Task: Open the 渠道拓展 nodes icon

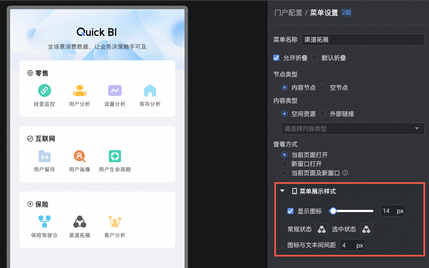Action: coord(80,222)
